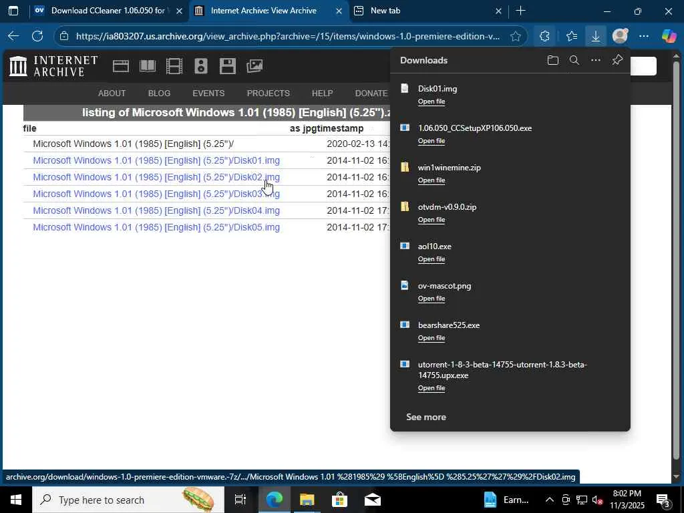684x513 pixels.
Task: Click Open file under Disk01.img
Action: (x=432, y=102)
